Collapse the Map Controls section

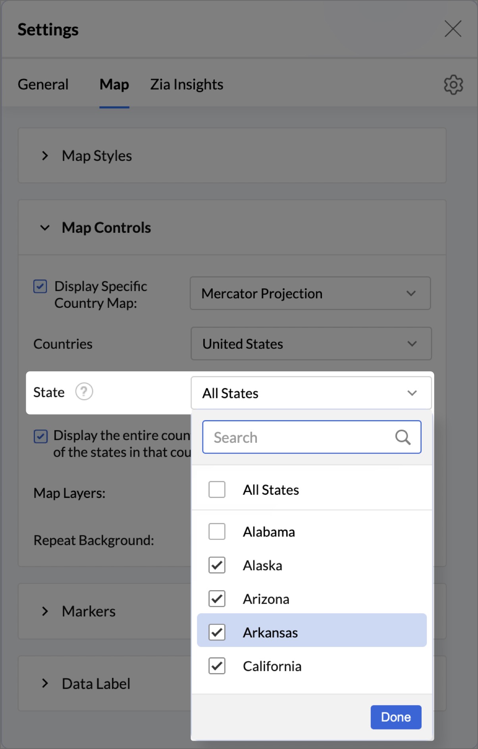point(45,228)
